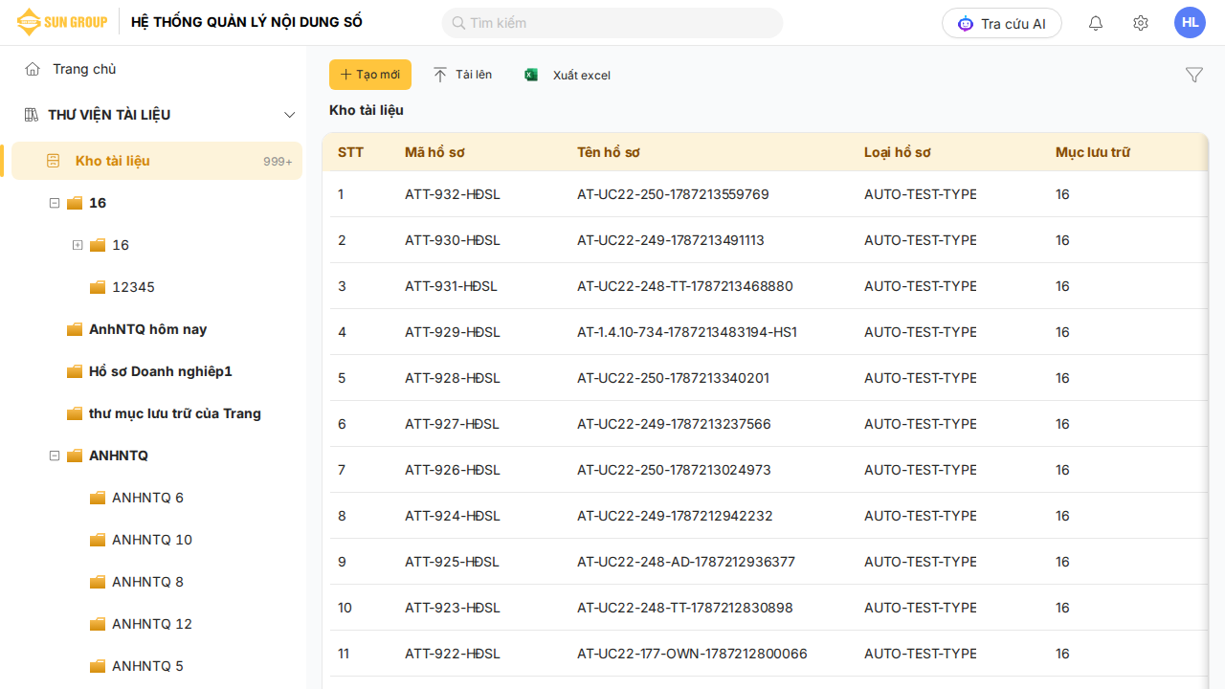Viewport: 1225px width, 689px height.
Task: Click Xuất excel button
Action: click(x=568, y=75)
